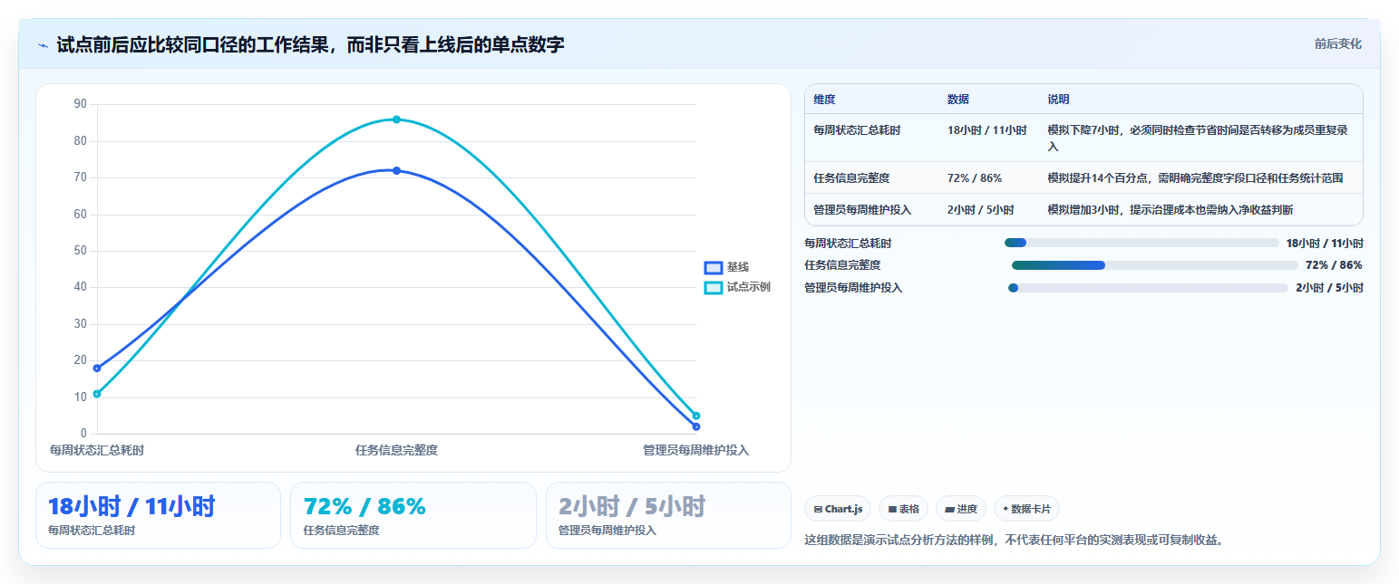Click the y-axis value 90
The image size is (1399, 584).
tap(80, 104)
